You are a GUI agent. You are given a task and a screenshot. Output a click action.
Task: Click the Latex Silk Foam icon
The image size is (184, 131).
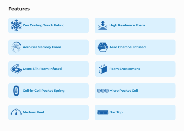point(16,69)
